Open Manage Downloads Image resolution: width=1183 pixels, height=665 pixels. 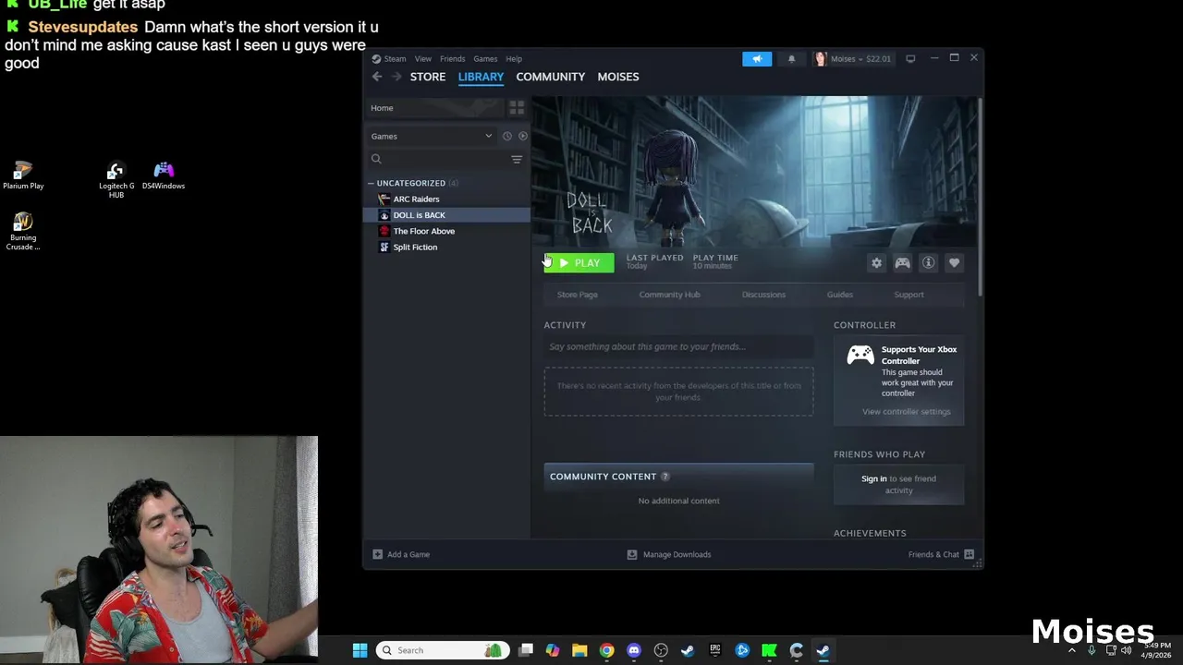pos(669,554)
